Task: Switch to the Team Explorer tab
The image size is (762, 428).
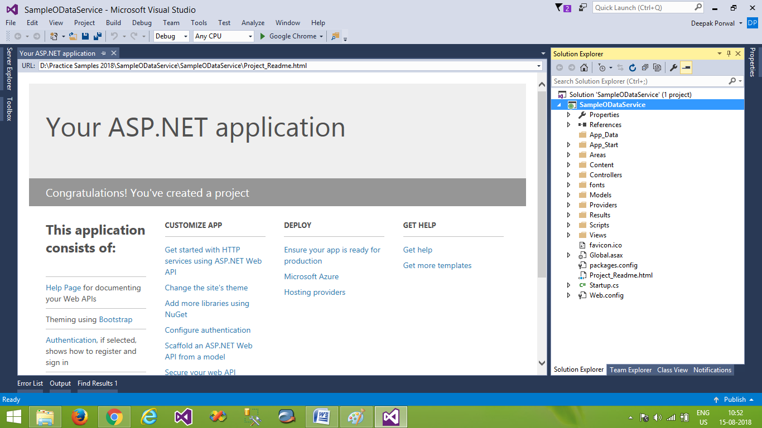Action: tap(630, 369)
